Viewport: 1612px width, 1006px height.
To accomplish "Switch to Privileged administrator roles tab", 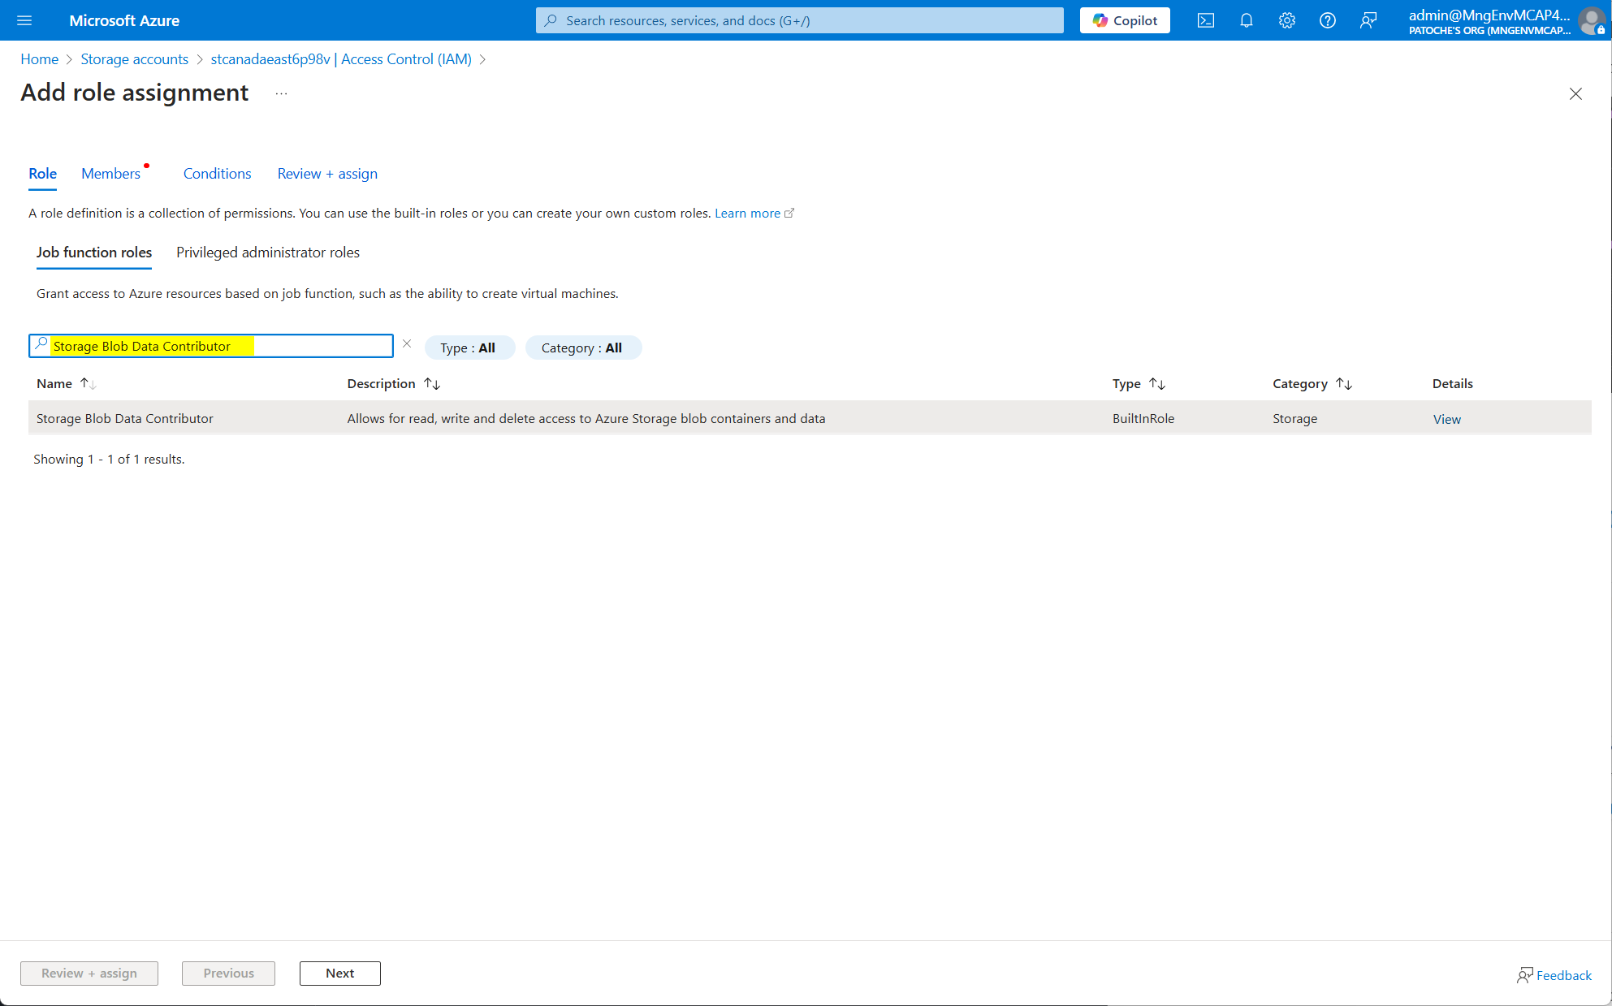I will point(267,253).
